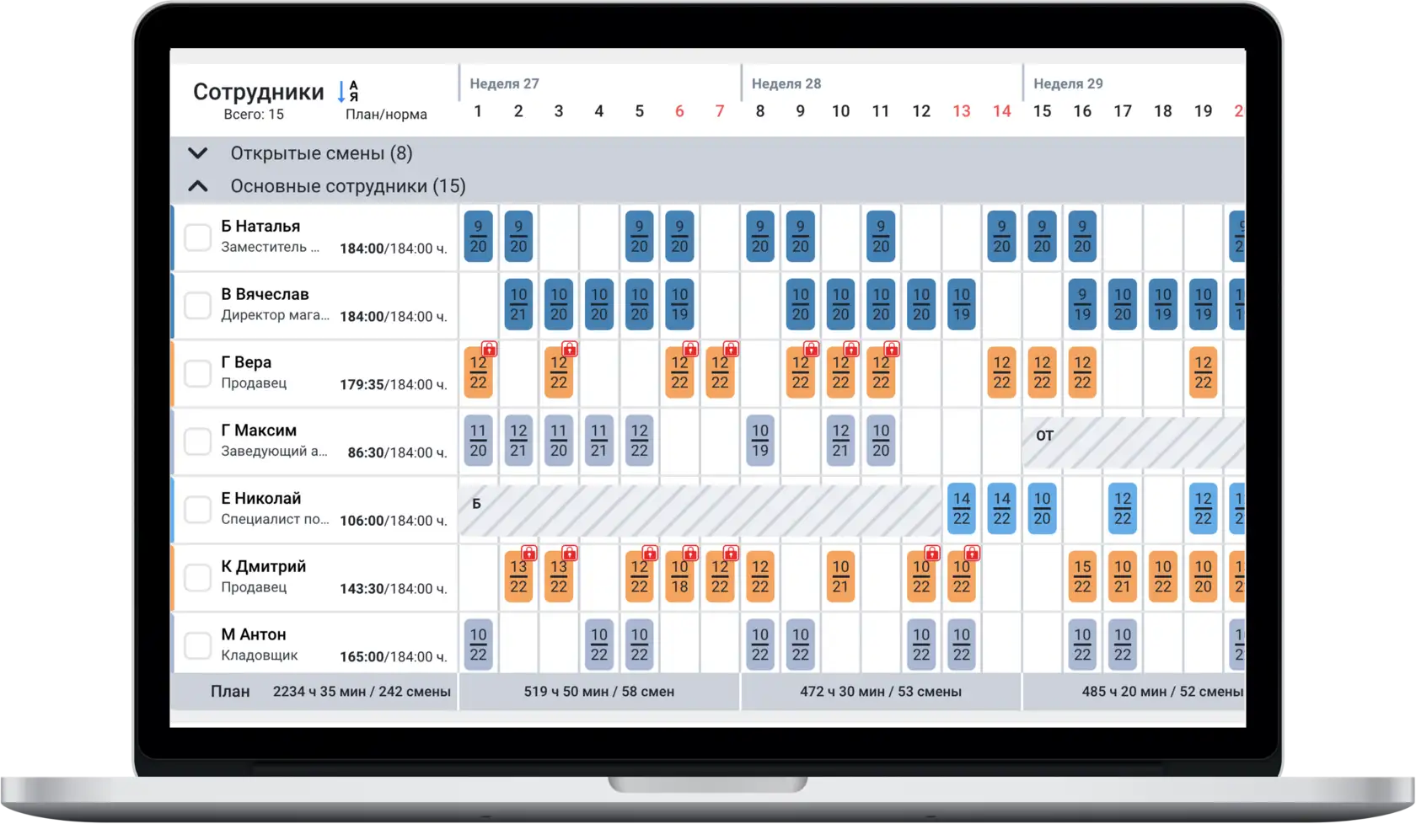This screenshot has height=824, width=1416.
Task: Click lock icon on Г Вера's day 6 shift
Action: [x=690, y=349]
